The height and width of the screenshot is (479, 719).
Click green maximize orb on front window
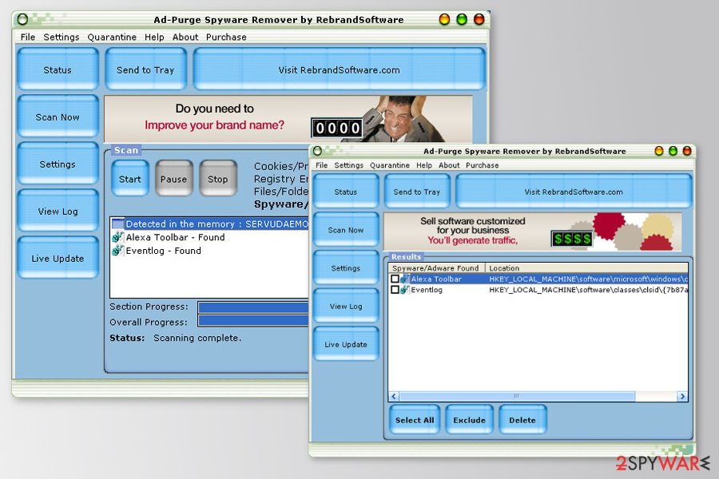[x=673, y=151]
